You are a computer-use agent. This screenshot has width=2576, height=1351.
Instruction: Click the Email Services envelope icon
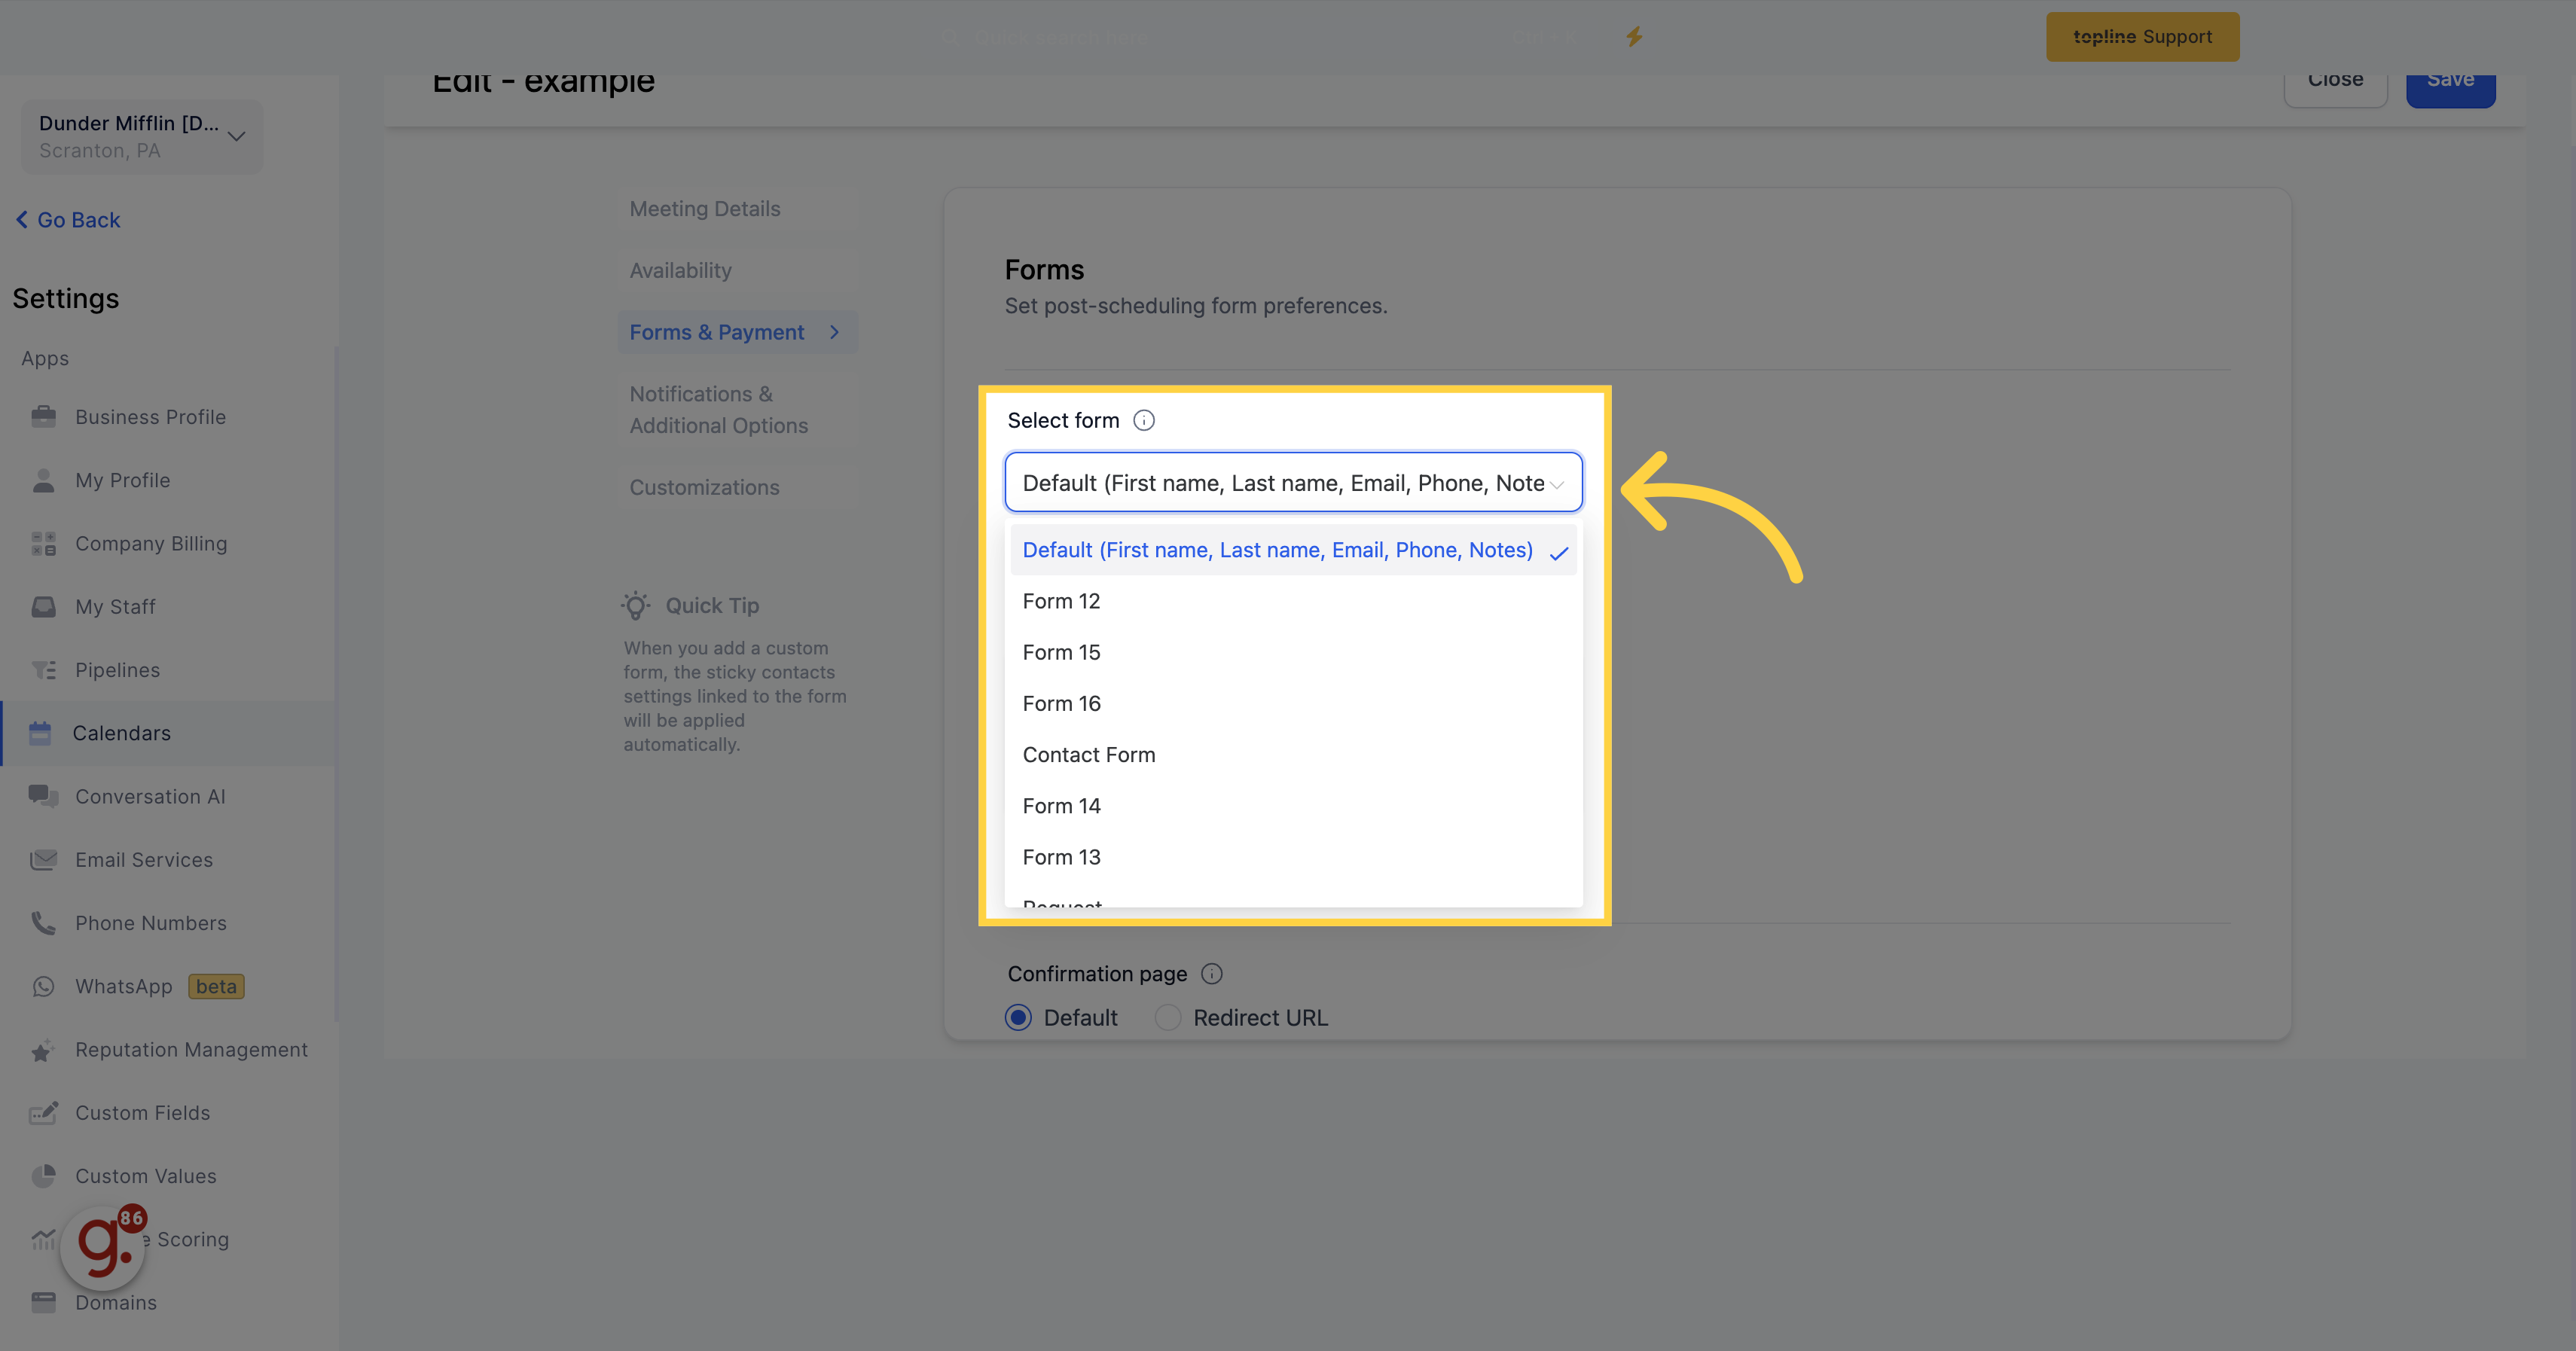click(x=43, y=860)
